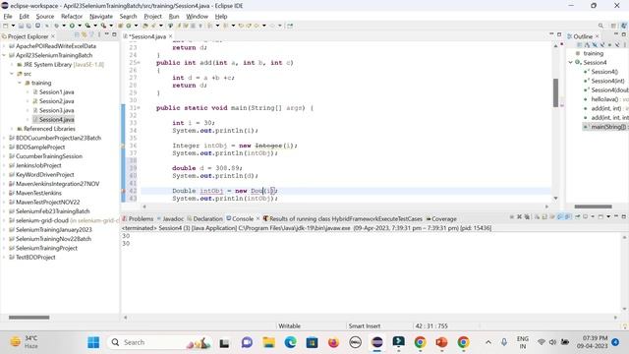Open the Refactor menu

(72, 17)
